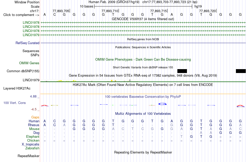This screenshot has height=162, width=246.
Task: Open 'Publications: Sequences in Scientific Articles' title
Action: [143, 47]
